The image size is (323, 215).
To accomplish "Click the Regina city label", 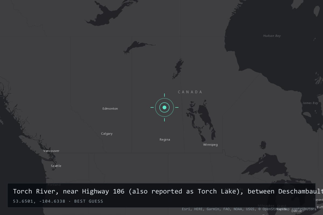I will coord(165,139).
